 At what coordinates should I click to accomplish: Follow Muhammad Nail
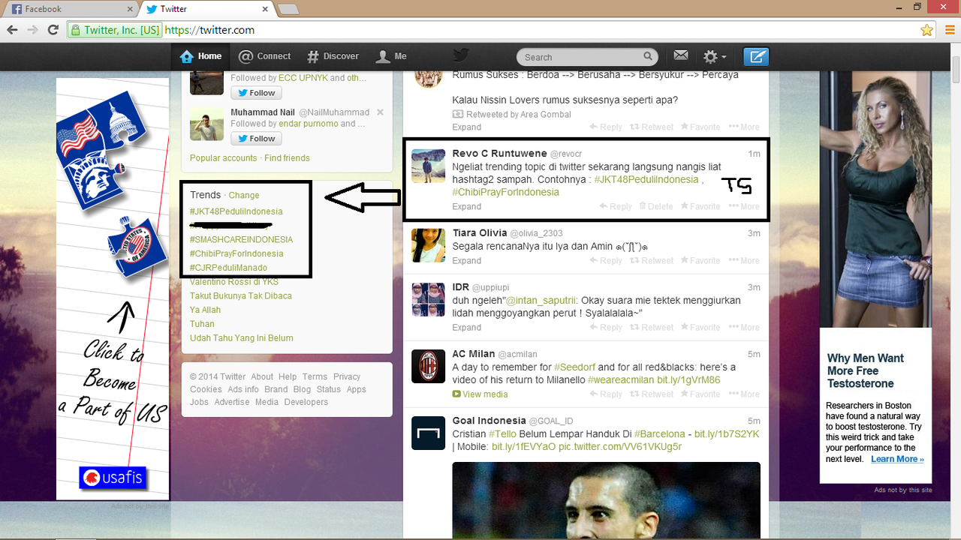[256, 139]
